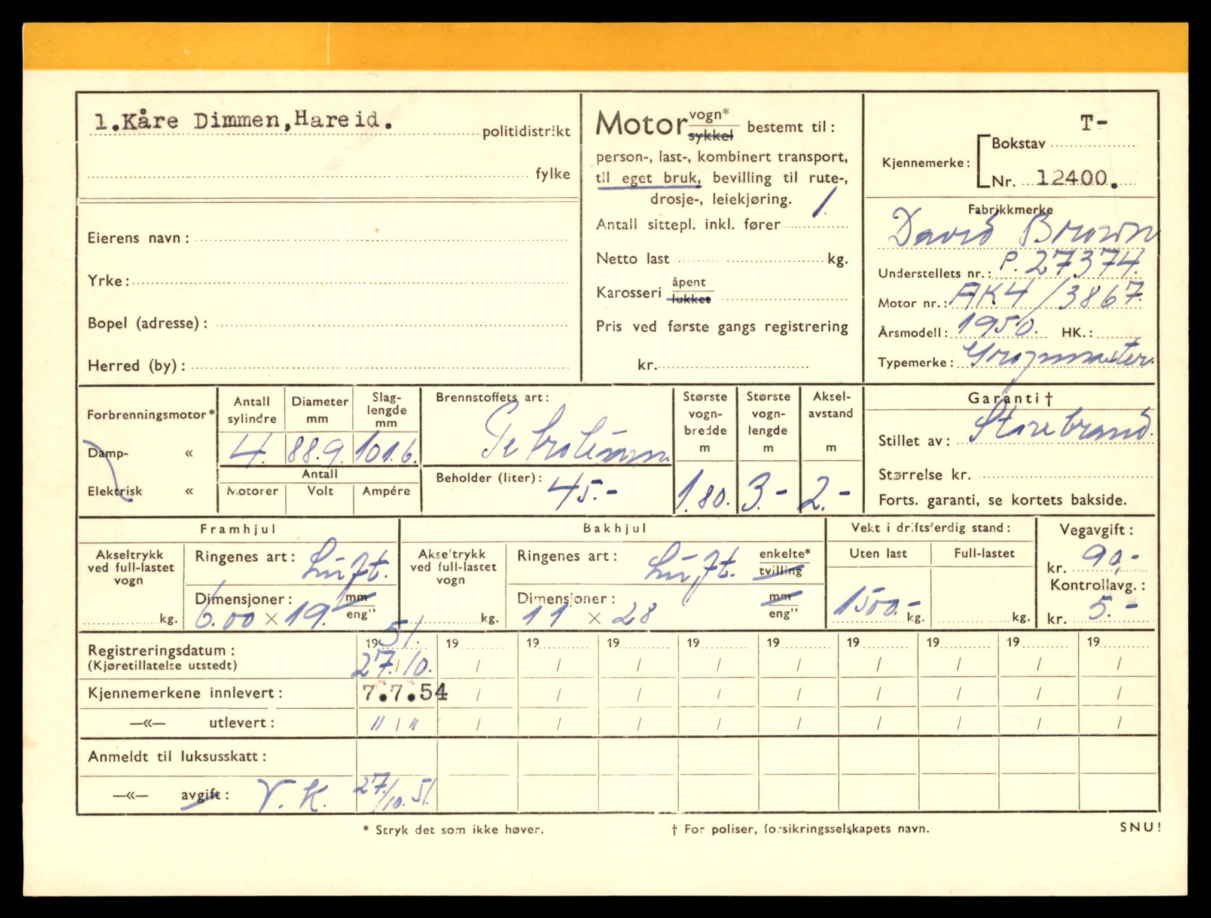Click the Bopel (adresse) field line

(x=392, y=325)
